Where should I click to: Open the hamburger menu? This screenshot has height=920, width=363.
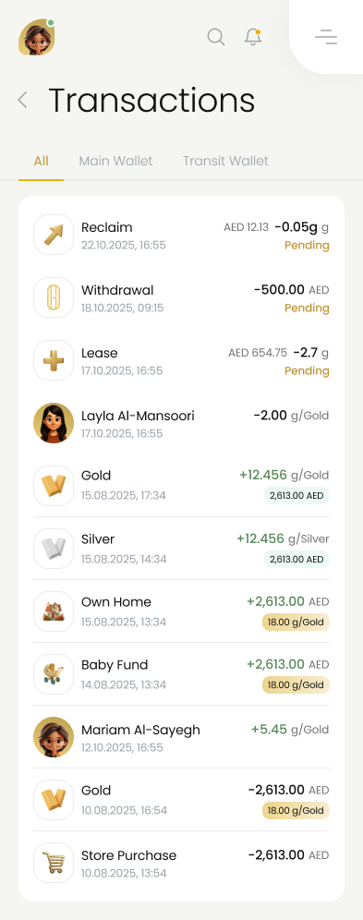point(326,37)
